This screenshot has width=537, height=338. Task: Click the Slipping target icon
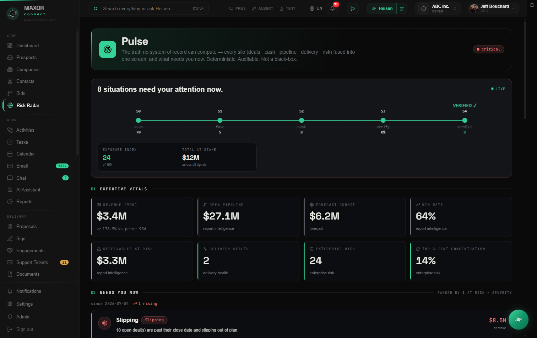pos(105,323)
